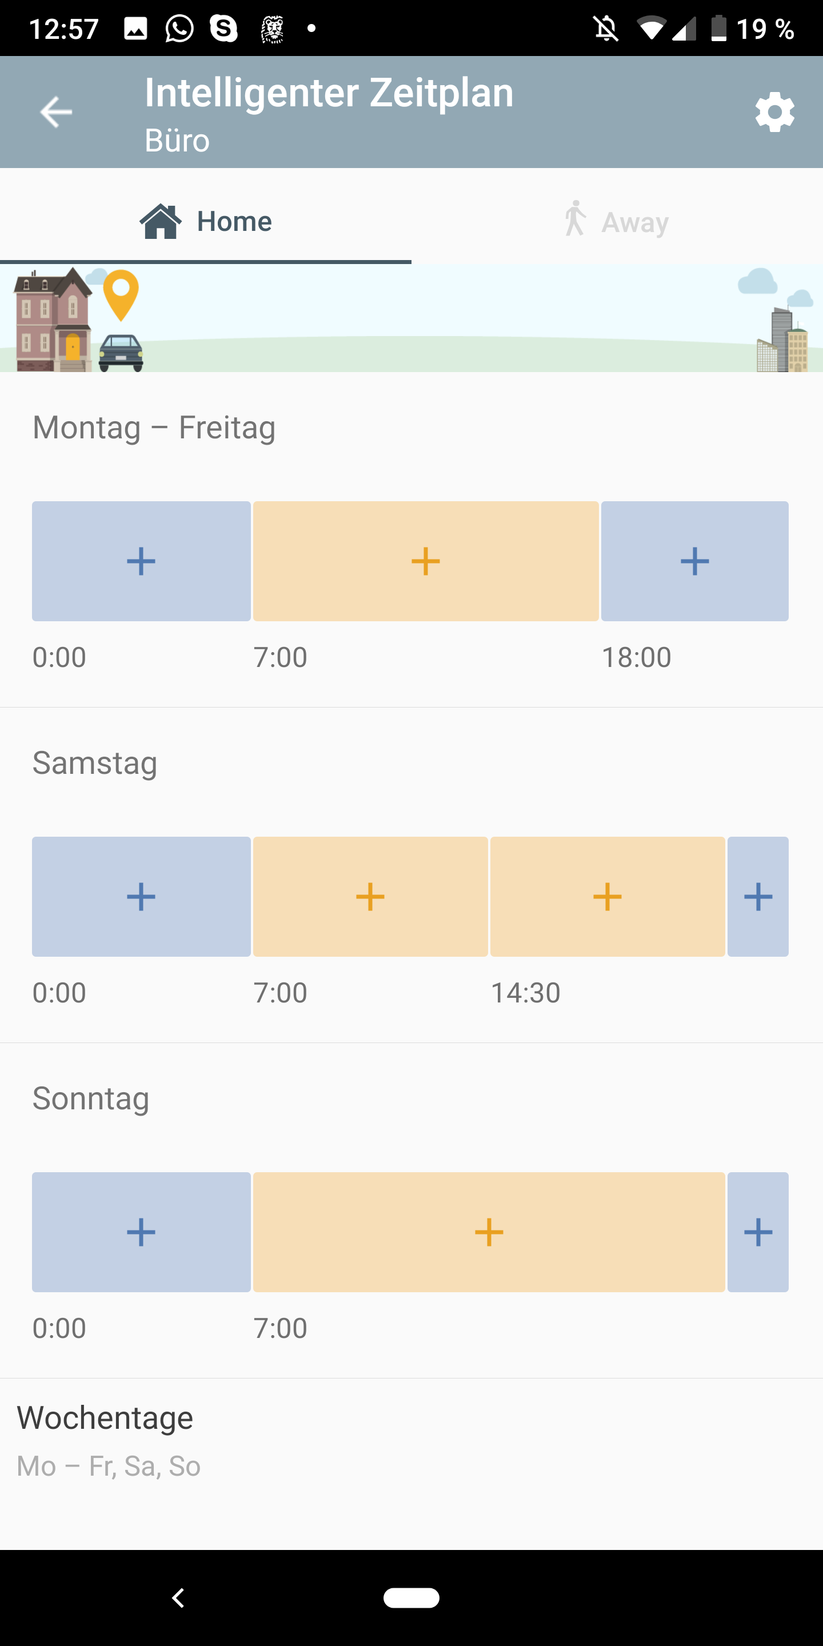This screenshot has width=823, height=1646.
Task: Tap the back arrow in header
Action: click(56, 113)
